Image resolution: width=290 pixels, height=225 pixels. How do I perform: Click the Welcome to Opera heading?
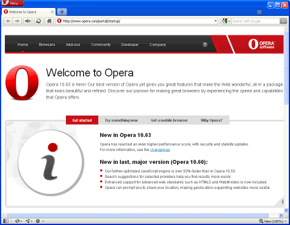[x=90, y=73]
